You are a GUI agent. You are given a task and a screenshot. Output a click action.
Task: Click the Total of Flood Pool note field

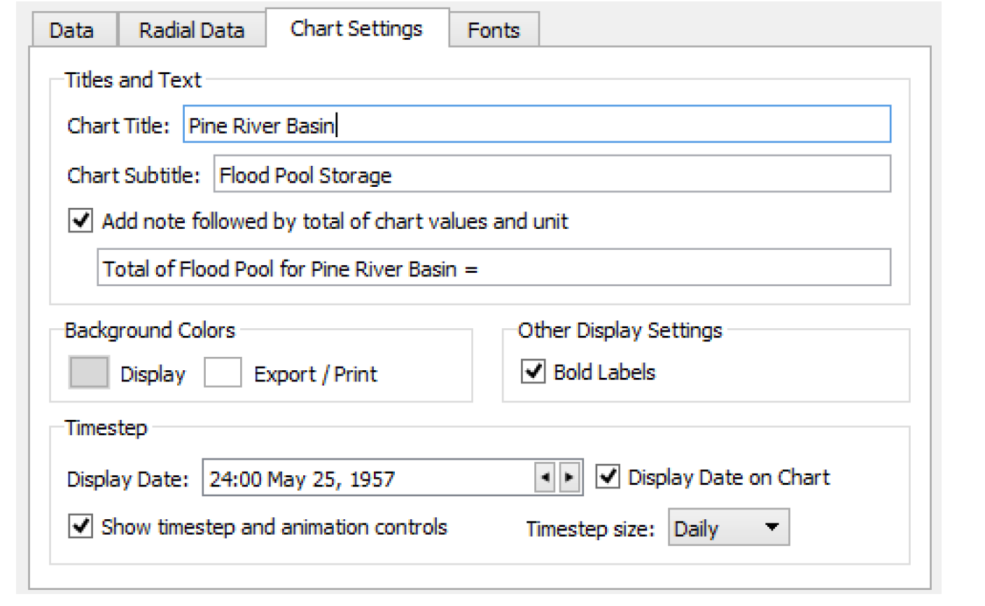tap(494, 268)
